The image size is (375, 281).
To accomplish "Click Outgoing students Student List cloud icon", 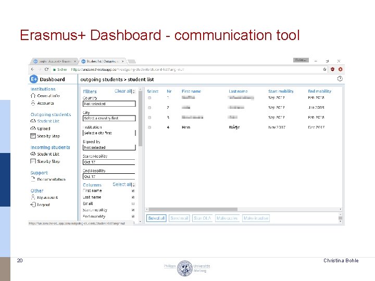I will [33, 121].
